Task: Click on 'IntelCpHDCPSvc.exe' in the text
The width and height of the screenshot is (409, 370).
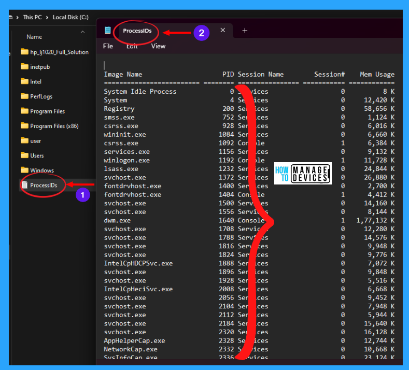Action: (x=138, y=263)
